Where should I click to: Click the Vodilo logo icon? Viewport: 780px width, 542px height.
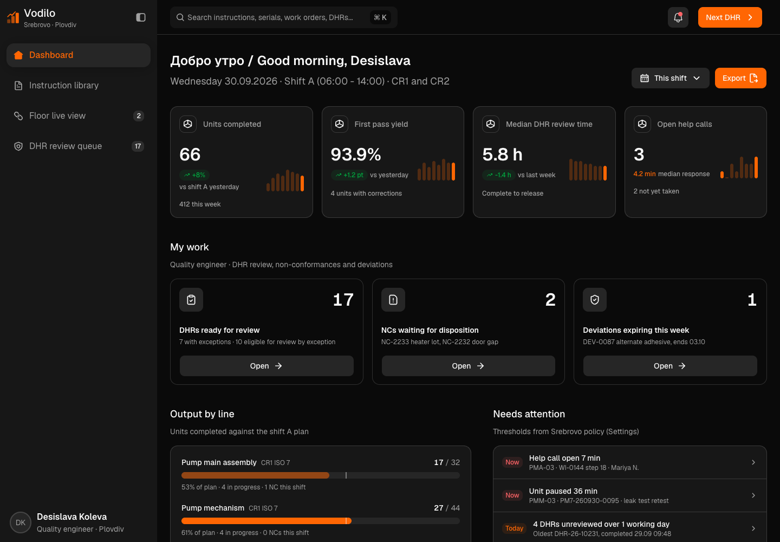coord(13,17)
